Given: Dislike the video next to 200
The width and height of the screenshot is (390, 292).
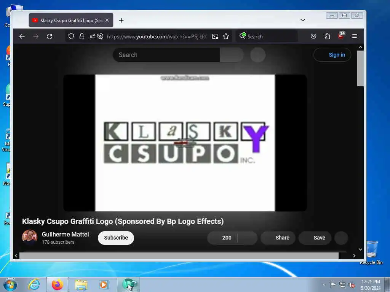Looking at the screenshot, I should [x=248, y=238].
